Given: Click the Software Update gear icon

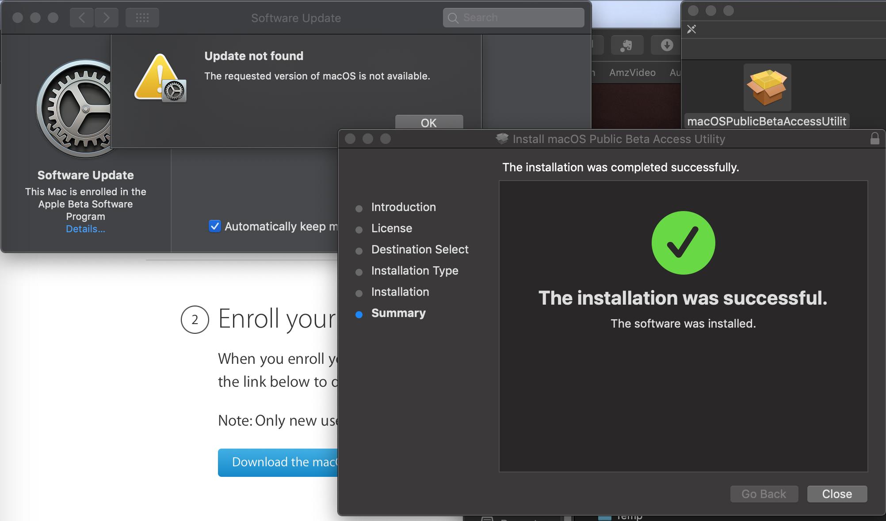Looking at the screenshot, I should point(74,109).
